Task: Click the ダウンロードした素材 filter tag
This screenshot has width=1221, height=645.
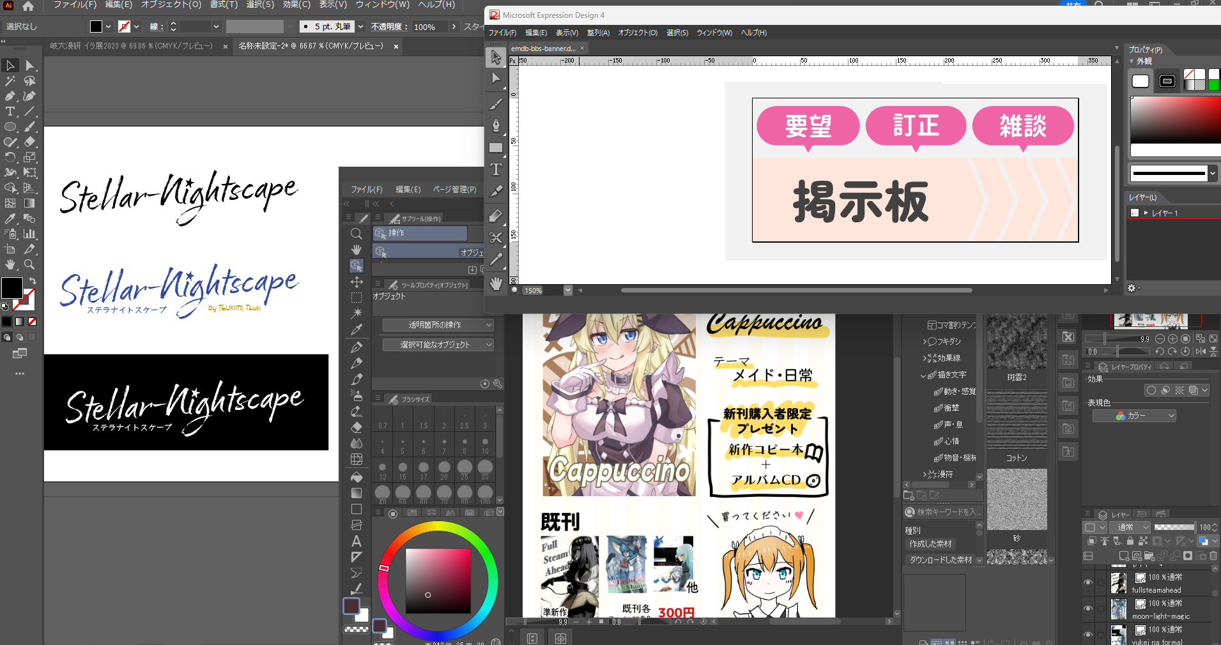Action: [x=941, y=560]
